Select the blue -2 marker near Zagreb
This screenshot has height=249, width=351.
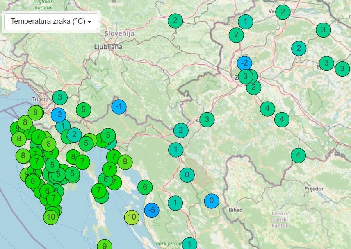pos(244,63)
